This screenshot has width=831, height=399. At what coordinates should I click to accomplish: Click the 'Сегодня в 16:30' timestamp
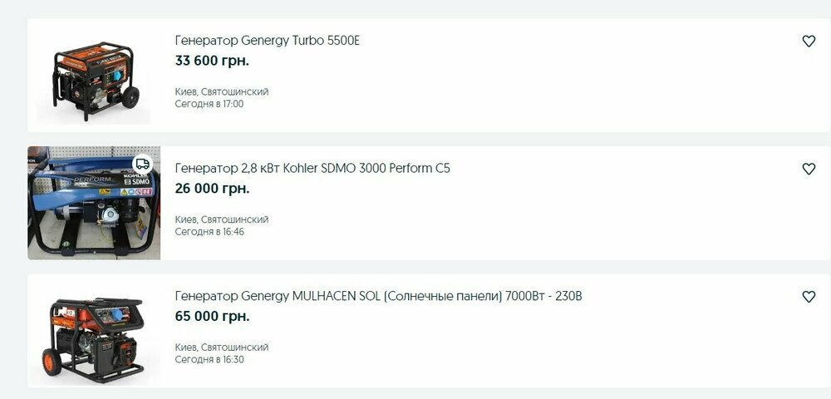point(209,360)
